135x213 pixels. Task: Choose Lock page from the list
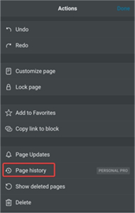67,87
